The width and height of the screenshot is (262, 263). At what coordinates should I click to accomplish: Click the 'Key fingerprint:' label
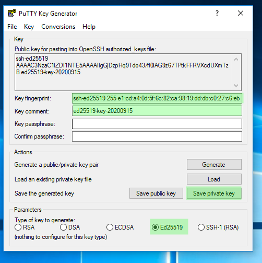pos(33,98)
